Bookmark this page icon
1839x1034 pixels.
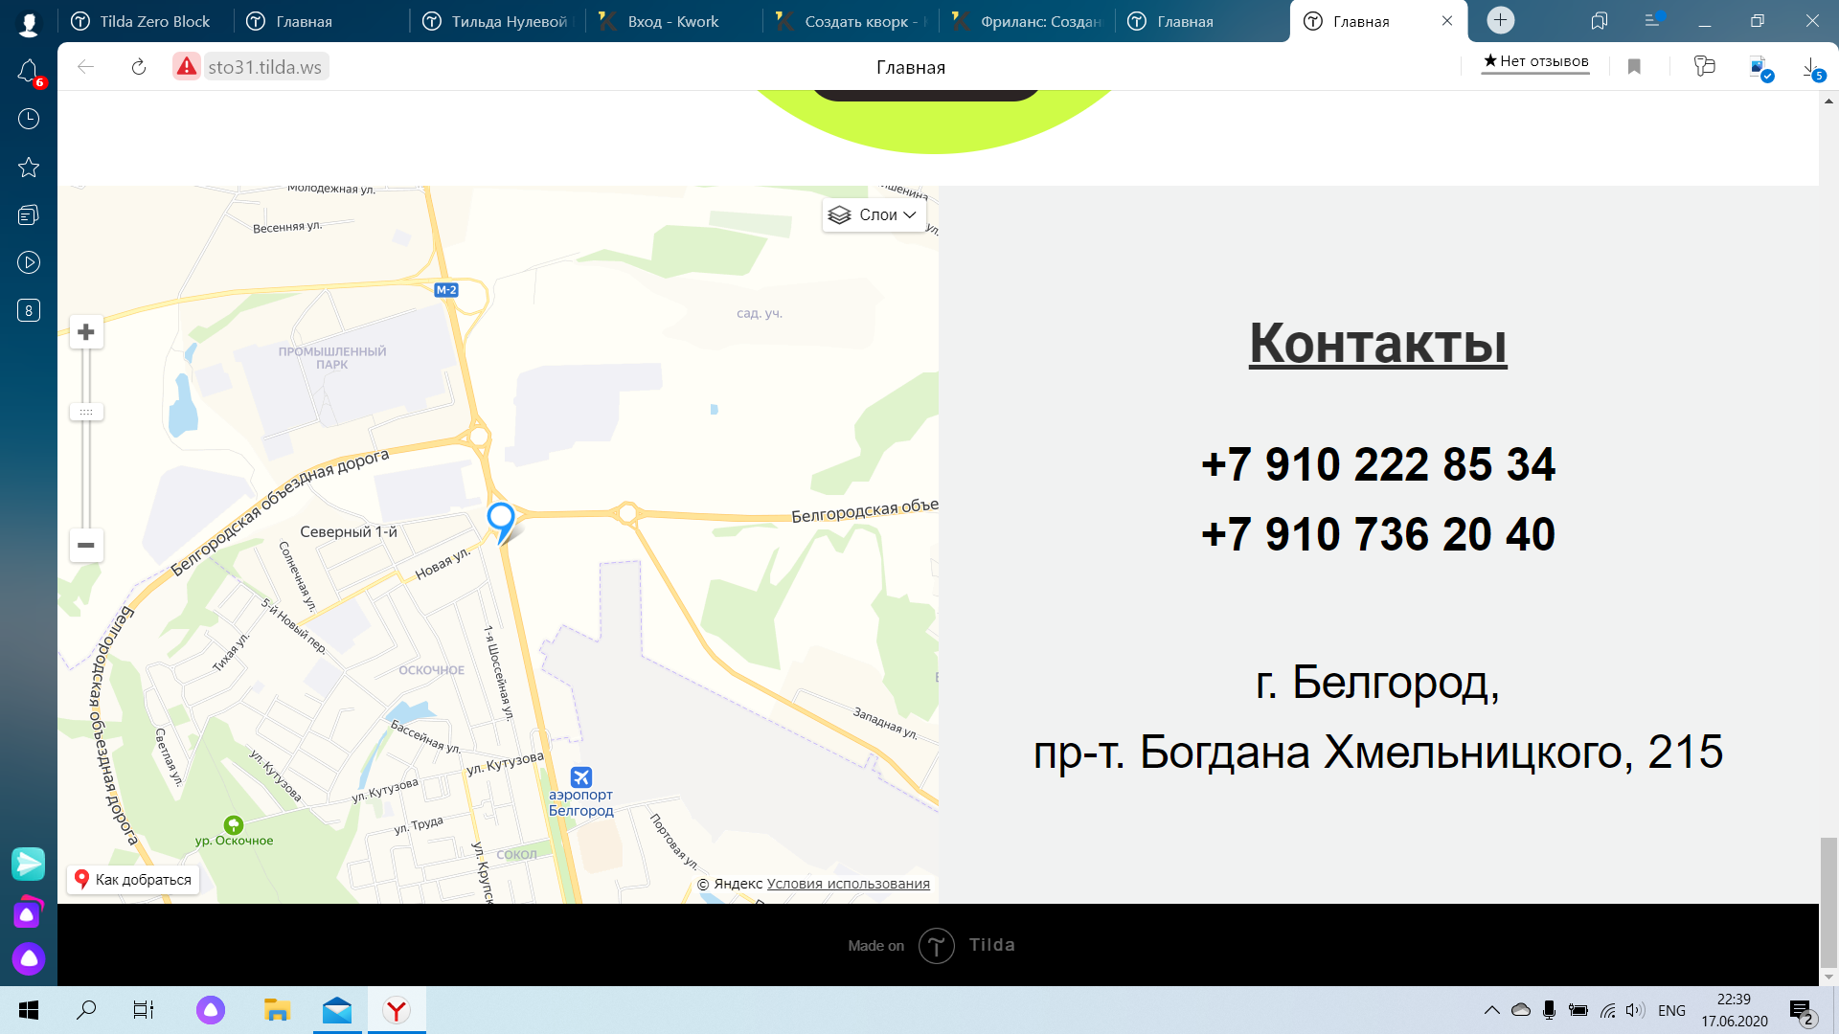click(1635, 66)
